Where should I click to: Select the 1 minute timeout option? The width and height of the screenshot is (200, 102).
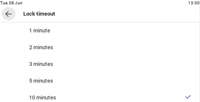pyautogui.click(x=100, y=31)
